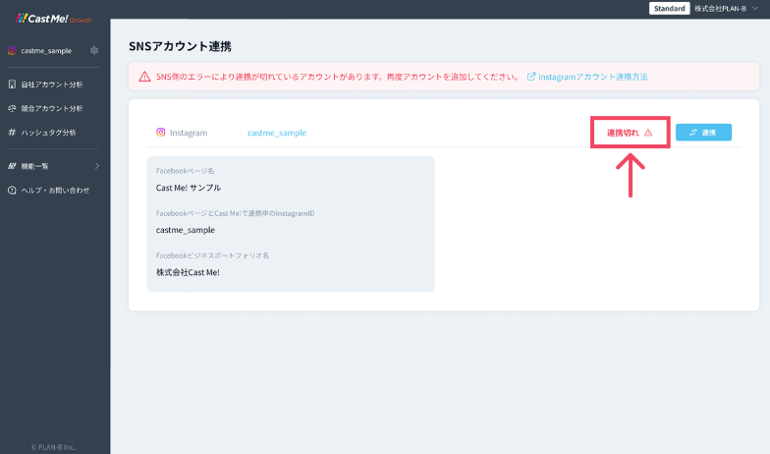The width and height of the screenshot is (770, 454).
Task: Click the warning triangle icon in error banner
Action: click(x=144, y=77)
